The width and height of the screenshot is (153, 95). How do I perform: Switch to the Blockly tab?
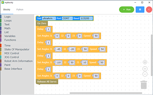tap(7, 10)
